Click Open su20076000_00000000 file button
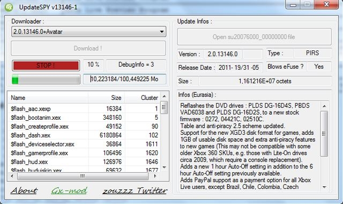343x204 pixels. [254, 37]
